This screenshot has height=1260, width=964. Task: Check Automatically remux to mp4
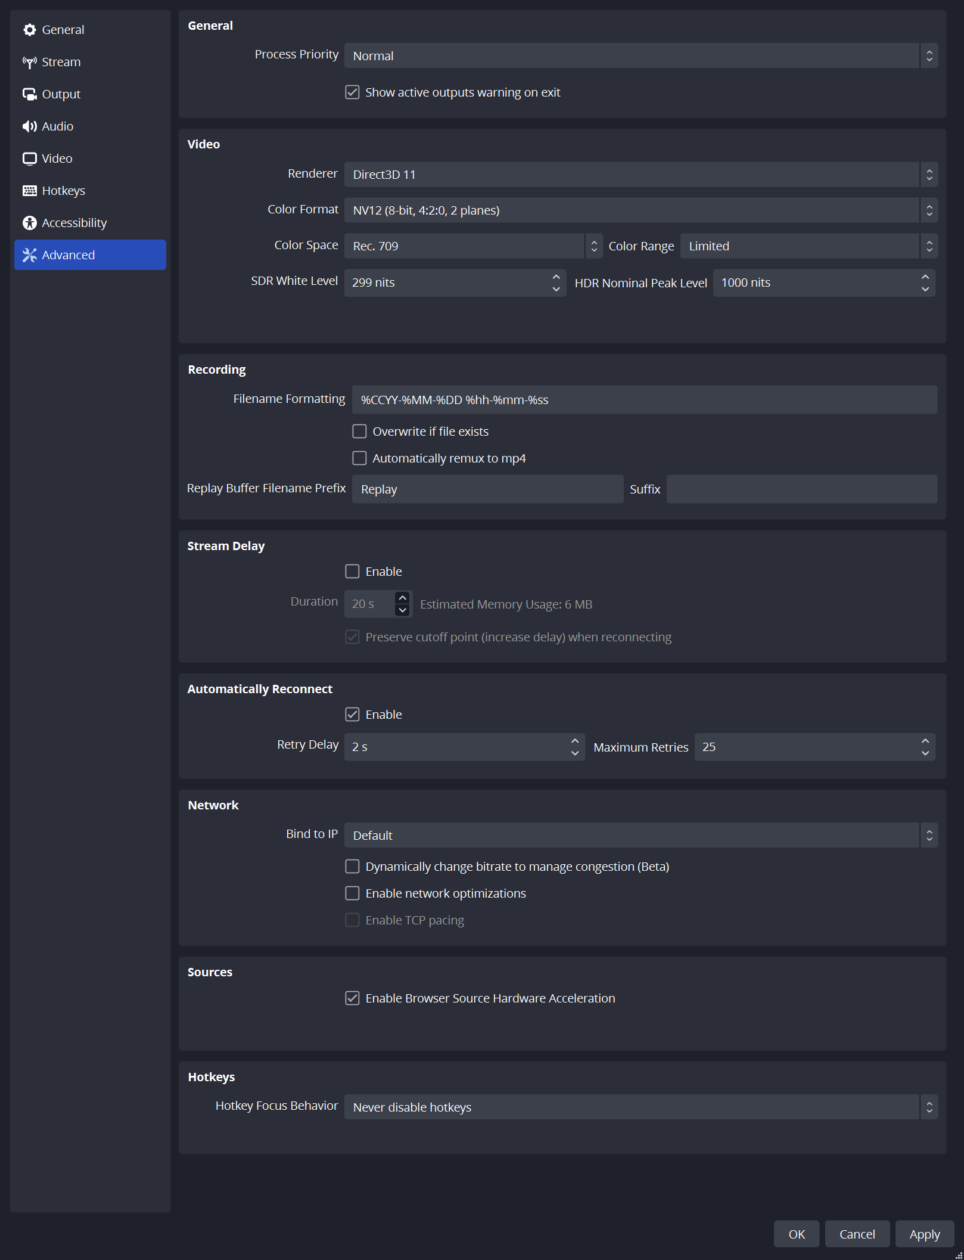pyautogui.click(x=359, y=458)
